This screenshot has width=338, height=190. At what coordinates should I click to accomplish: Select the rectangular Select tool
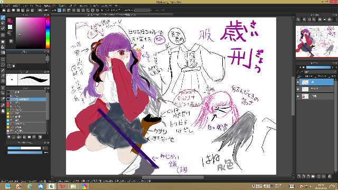(x=3, y=59)
